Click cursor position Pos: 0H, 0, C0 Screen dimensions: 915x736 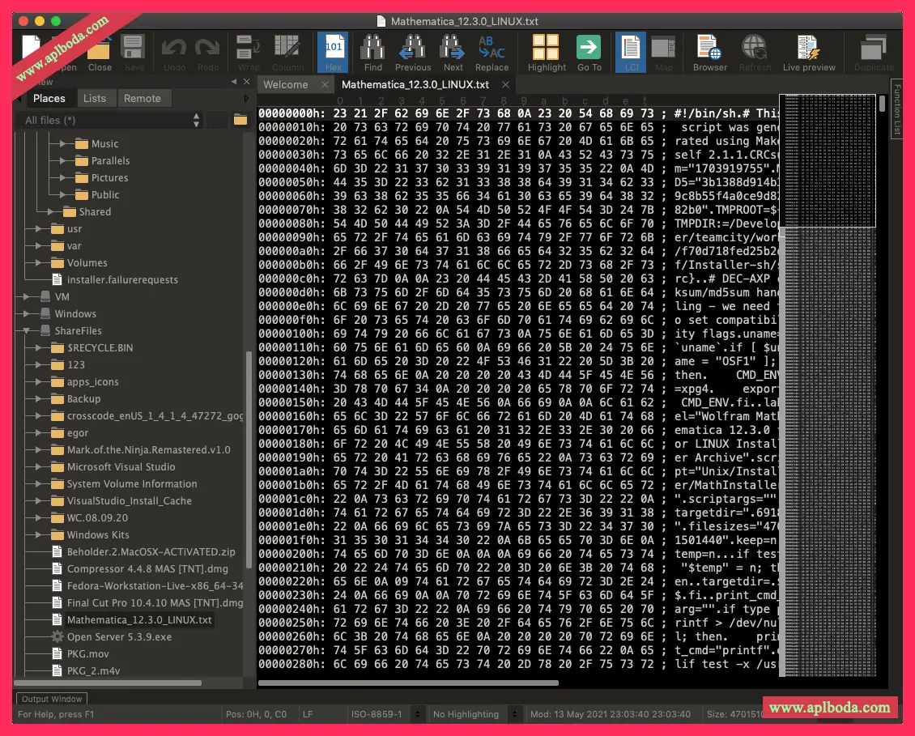click(x=256, y=714)
